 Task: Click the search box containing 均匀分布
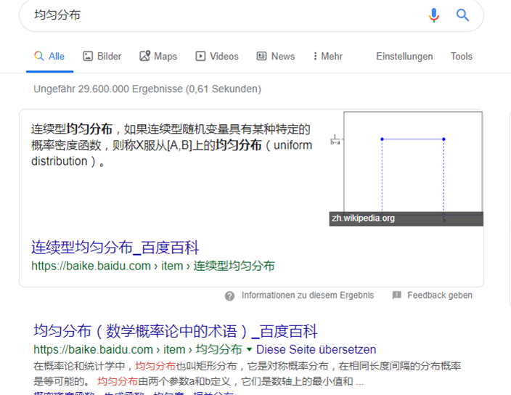click(x=251, y=15)
